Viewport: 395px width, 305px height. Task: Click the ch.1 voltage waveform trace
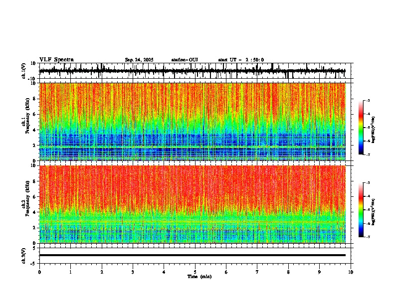[193, 71]
